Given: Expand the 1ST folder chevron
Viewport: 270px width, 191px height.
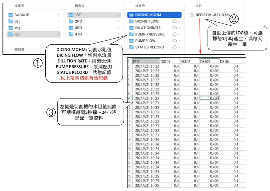Looking at the screenshot, I should pyautogui.click(x=119, y=15).
